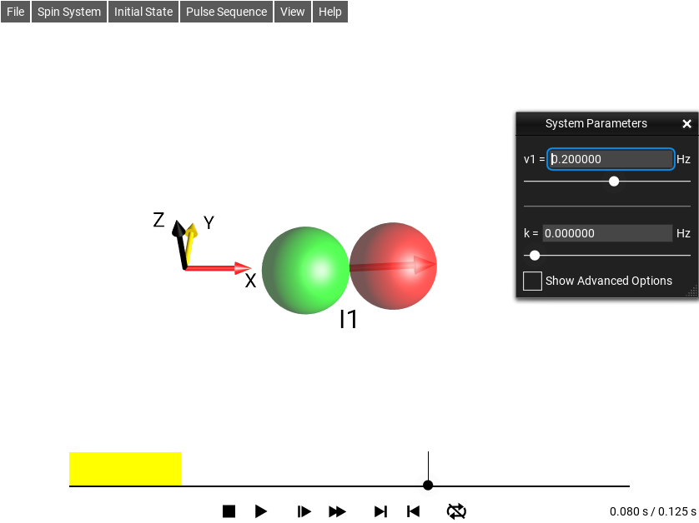Open the File menu
The height and width of the screenshot is (523, 699).
(x=16, y=12)
